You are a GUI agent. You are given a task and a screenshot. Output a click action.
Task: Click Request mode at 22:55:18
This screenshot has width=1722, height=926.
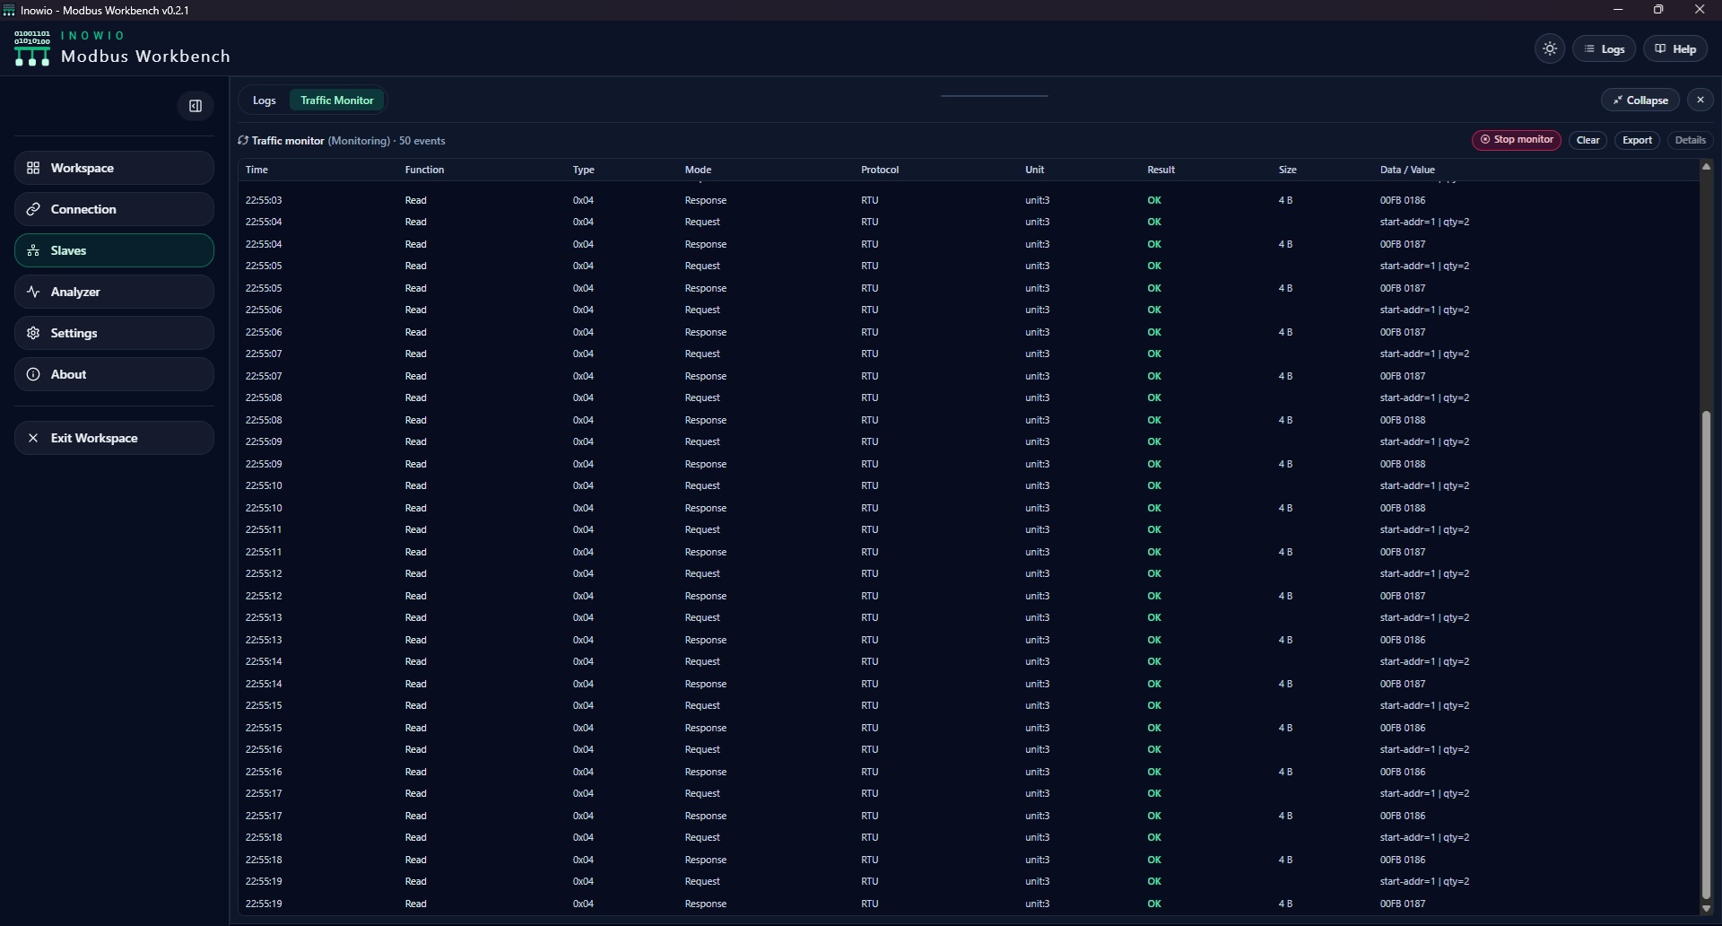coord(702,837)
